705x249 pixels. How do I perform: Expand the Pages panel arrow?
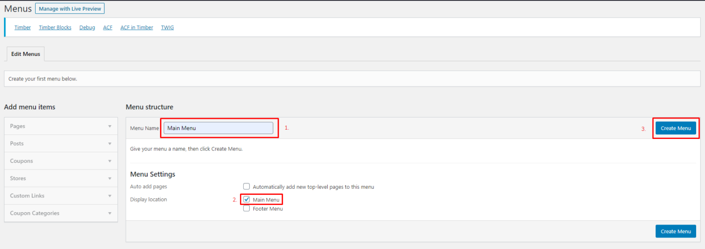(110, 126)
